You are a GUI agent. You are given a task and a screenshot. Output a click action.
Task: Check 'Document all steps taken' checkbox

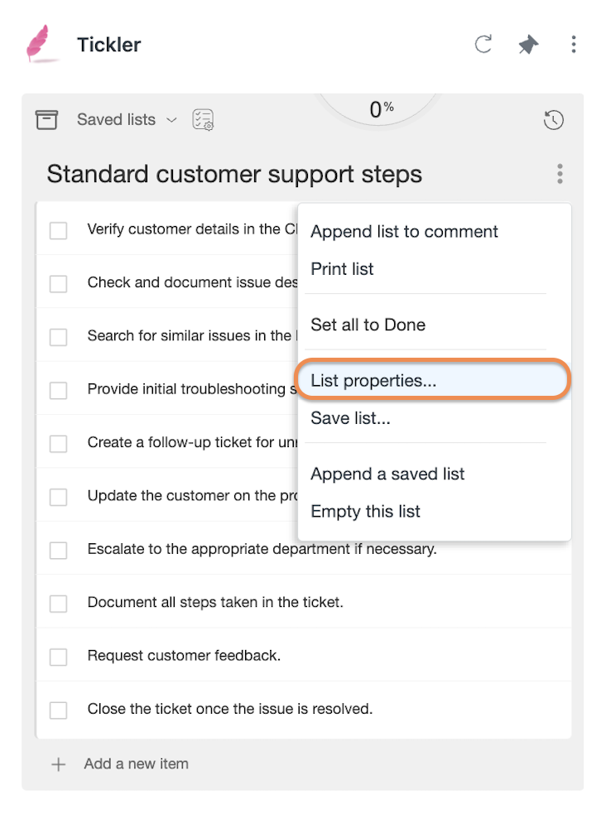[59, 604]
